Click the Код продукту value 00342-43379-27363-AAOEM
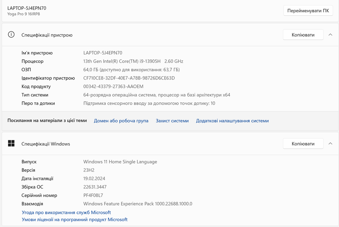339x227 pixels. click(113, 86)
